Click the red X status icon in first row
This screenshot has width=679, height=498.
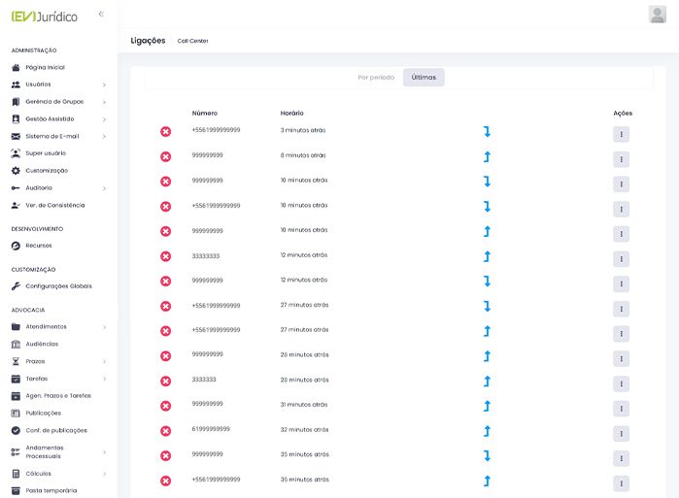(x=165, y=132)
